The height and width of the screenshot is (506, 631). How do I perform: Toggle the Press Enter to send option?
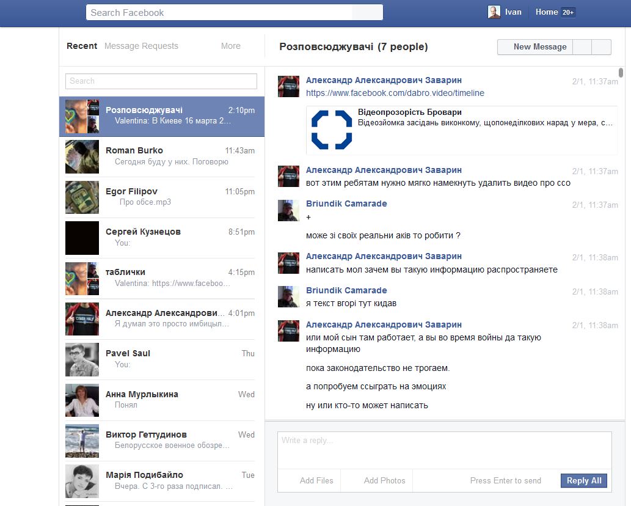pyautogui.click(x=505, y=480)
